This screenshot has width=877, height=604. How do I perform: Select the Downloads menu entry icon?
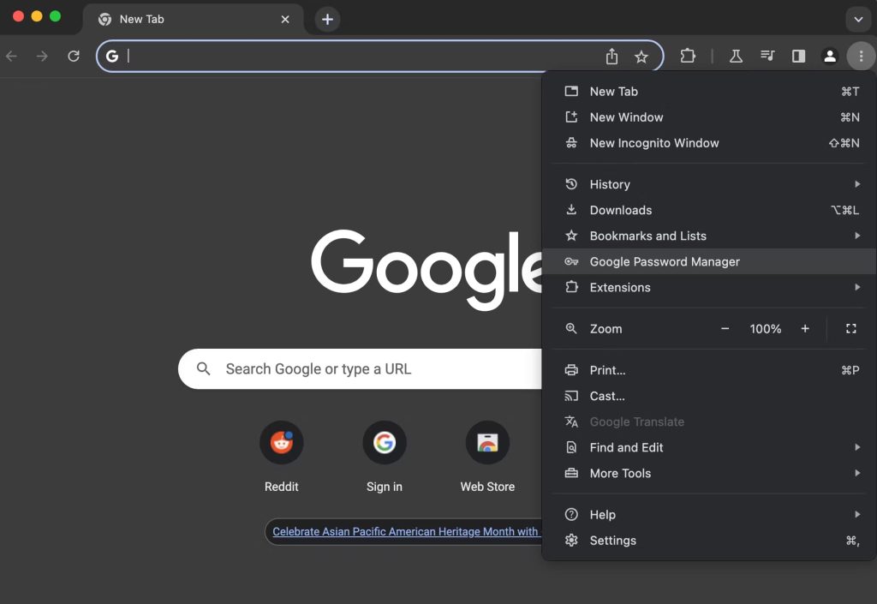coord(571,210)
